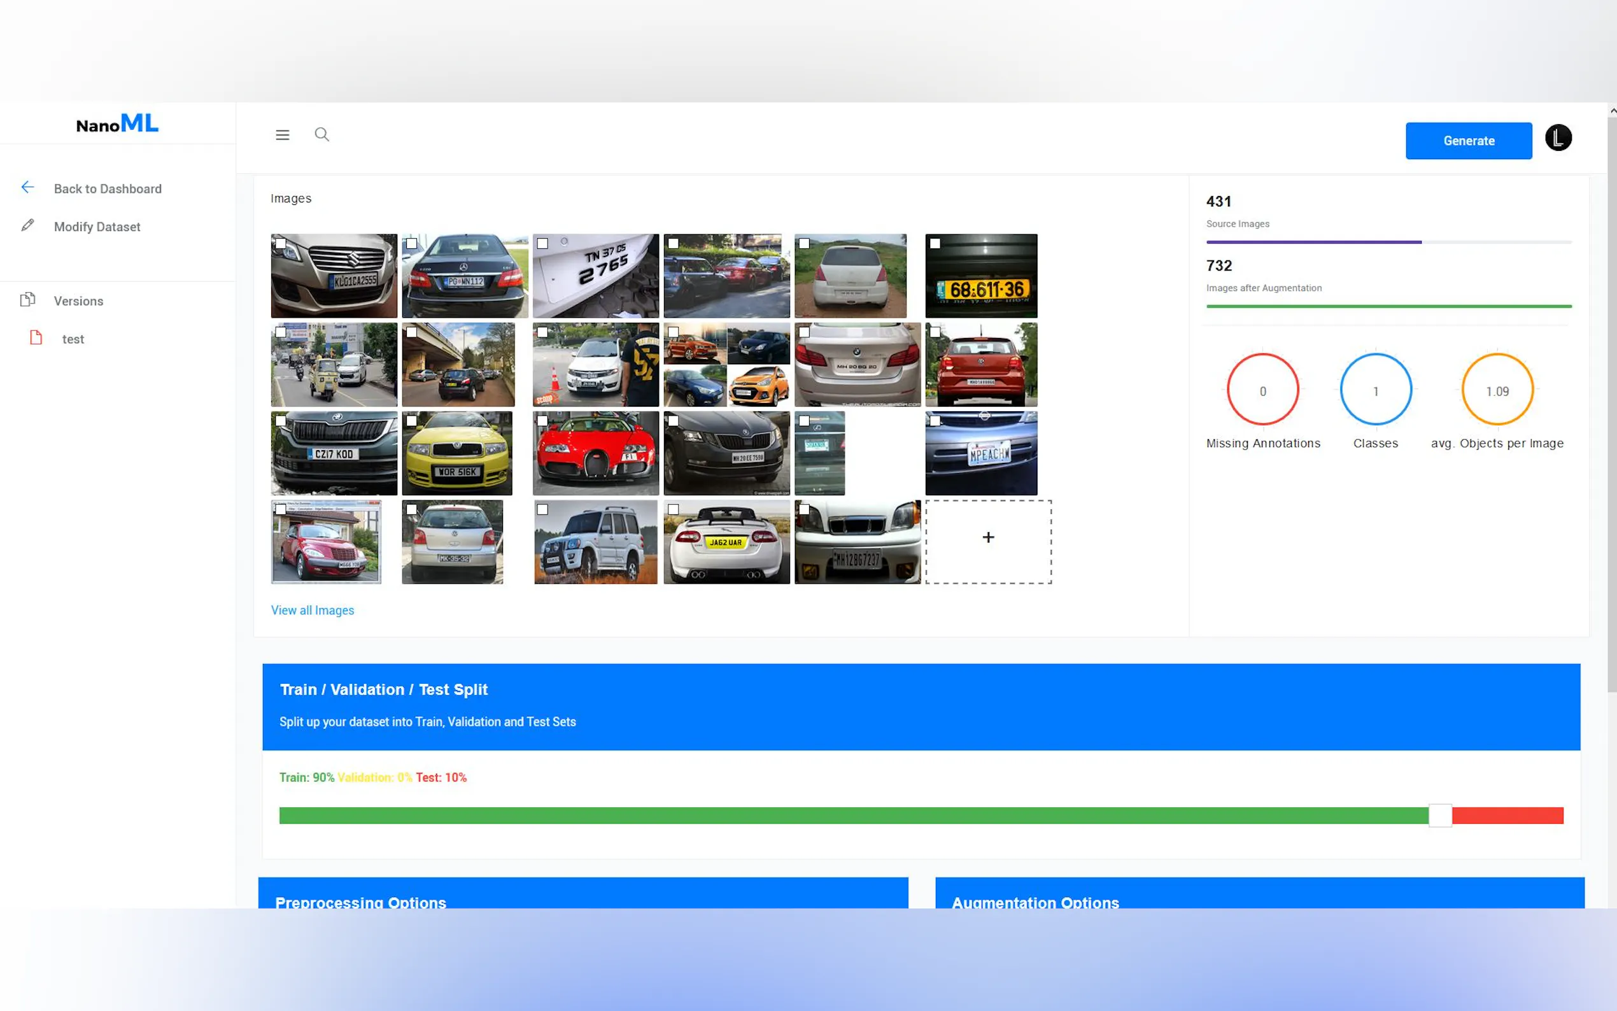
Task: Click the search magnifier icon
Action: click(321, 134)
